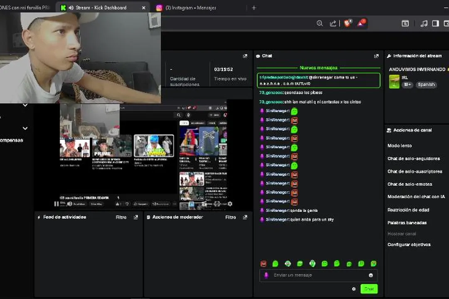
Task: Open Filtro in Acciones de moderador
Action: [x=230, y=218]
